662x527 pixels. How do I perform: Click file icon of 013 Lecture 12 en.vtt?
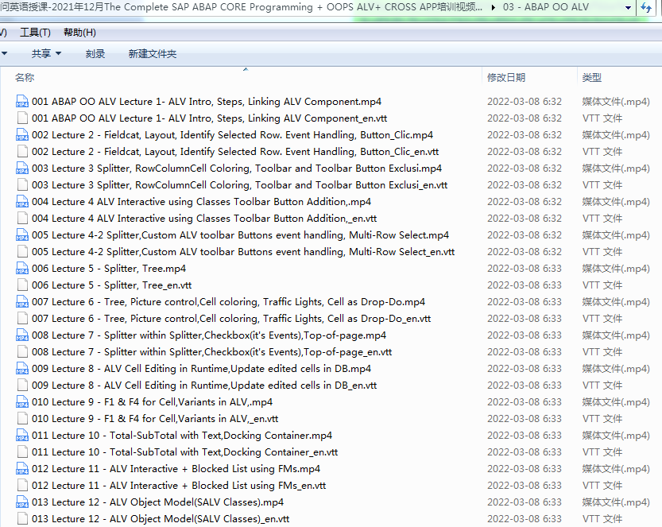(22, 518)
